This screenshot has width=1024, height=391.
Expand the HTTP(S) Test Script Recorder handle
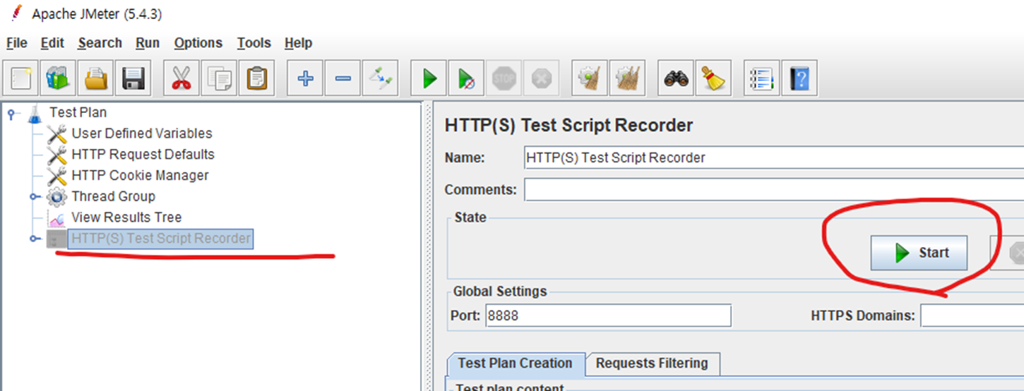point(35,239)
